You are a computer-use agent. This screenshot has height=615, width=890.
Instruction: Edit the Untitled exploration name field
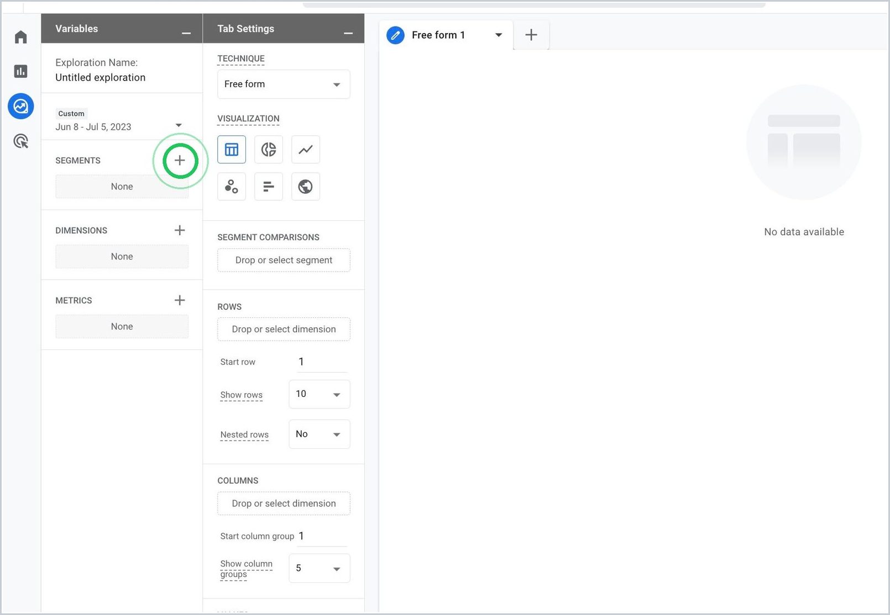tap(101, 78)
